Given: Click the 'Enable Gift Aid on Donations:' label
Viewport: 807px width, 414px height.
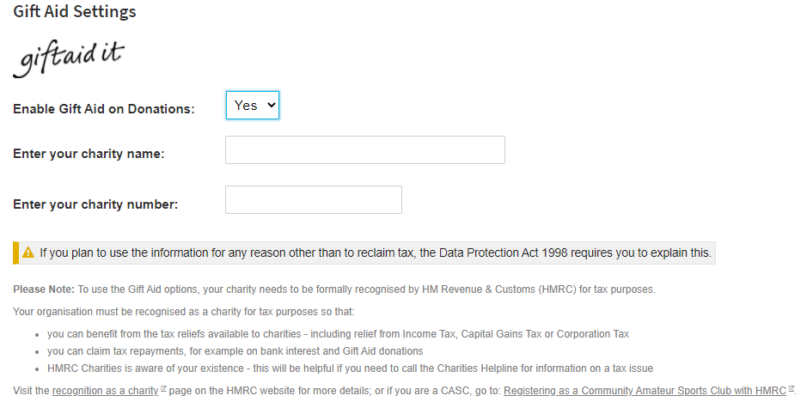Looking at the screenshot, I should pos(104,109).
